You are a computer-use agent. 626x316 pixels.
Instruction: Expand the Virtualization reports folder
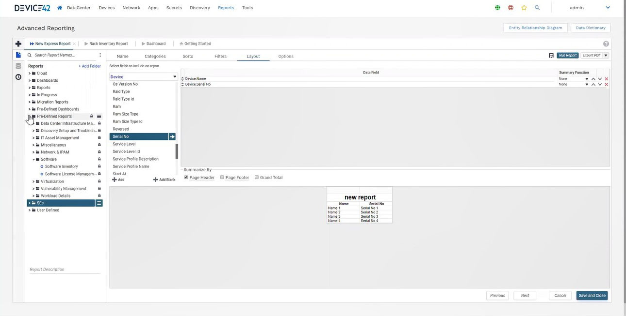(33, 181)
